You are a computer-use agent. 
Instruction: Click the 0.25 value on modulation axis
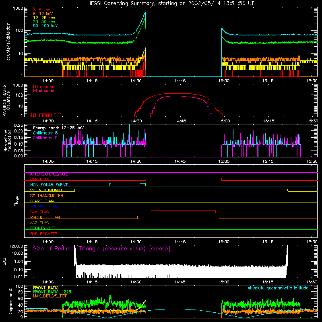click(19, 126)
